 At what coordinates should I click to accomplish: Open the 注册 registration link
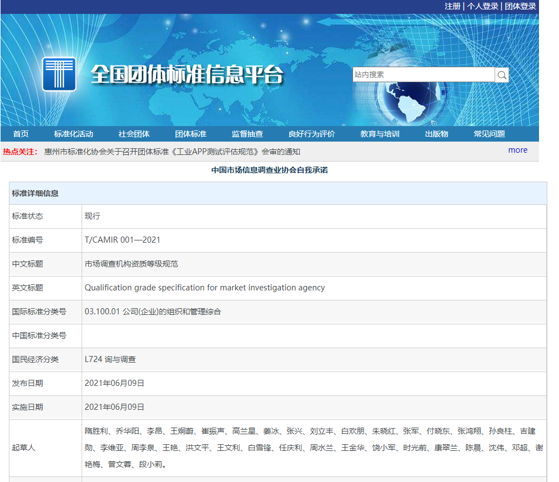tap(453, 6)
